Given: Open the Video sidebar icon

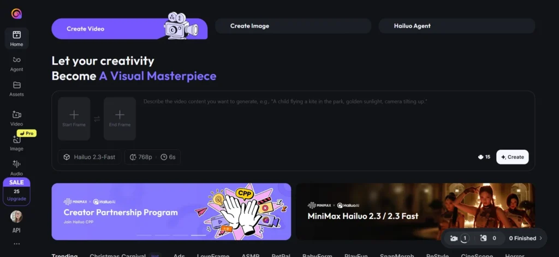Looking at the screenshot, I should pos(16,114).
